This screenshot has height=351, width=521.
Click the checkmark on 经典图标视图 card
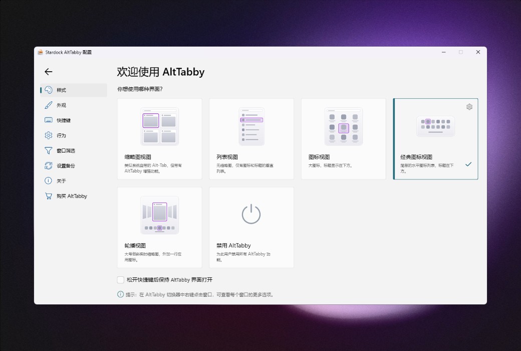[x=468, y=164]
